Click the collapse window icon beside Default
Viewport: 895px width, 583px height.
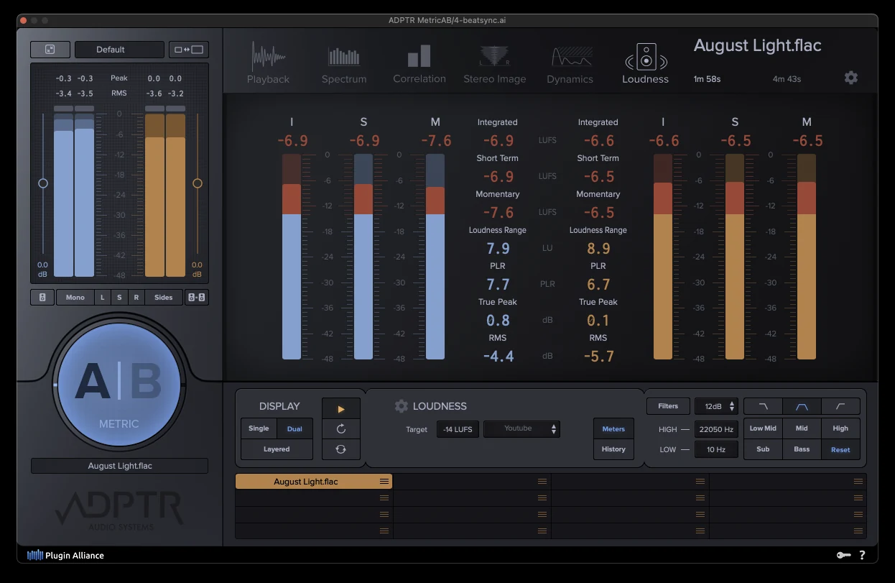click(50, 50)
